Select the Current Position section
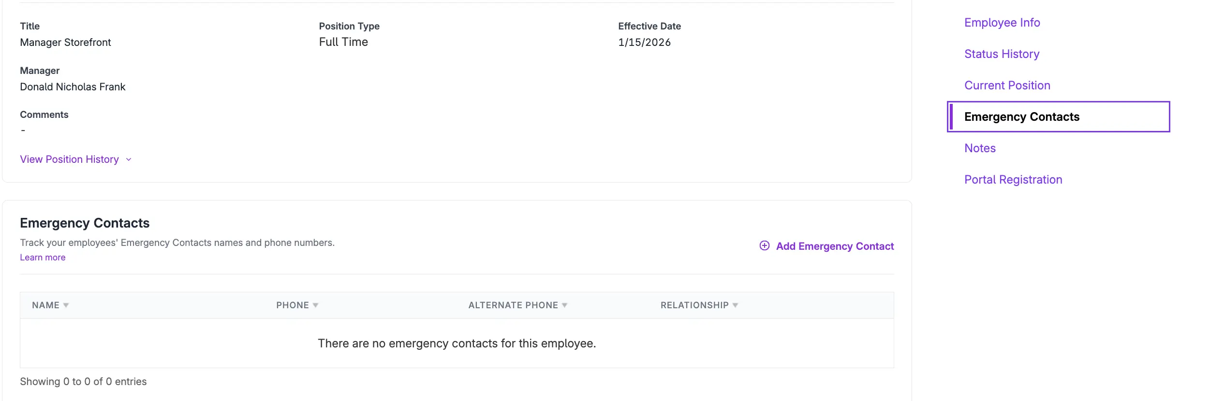 pyautogui.click(x=1007, y=85)
